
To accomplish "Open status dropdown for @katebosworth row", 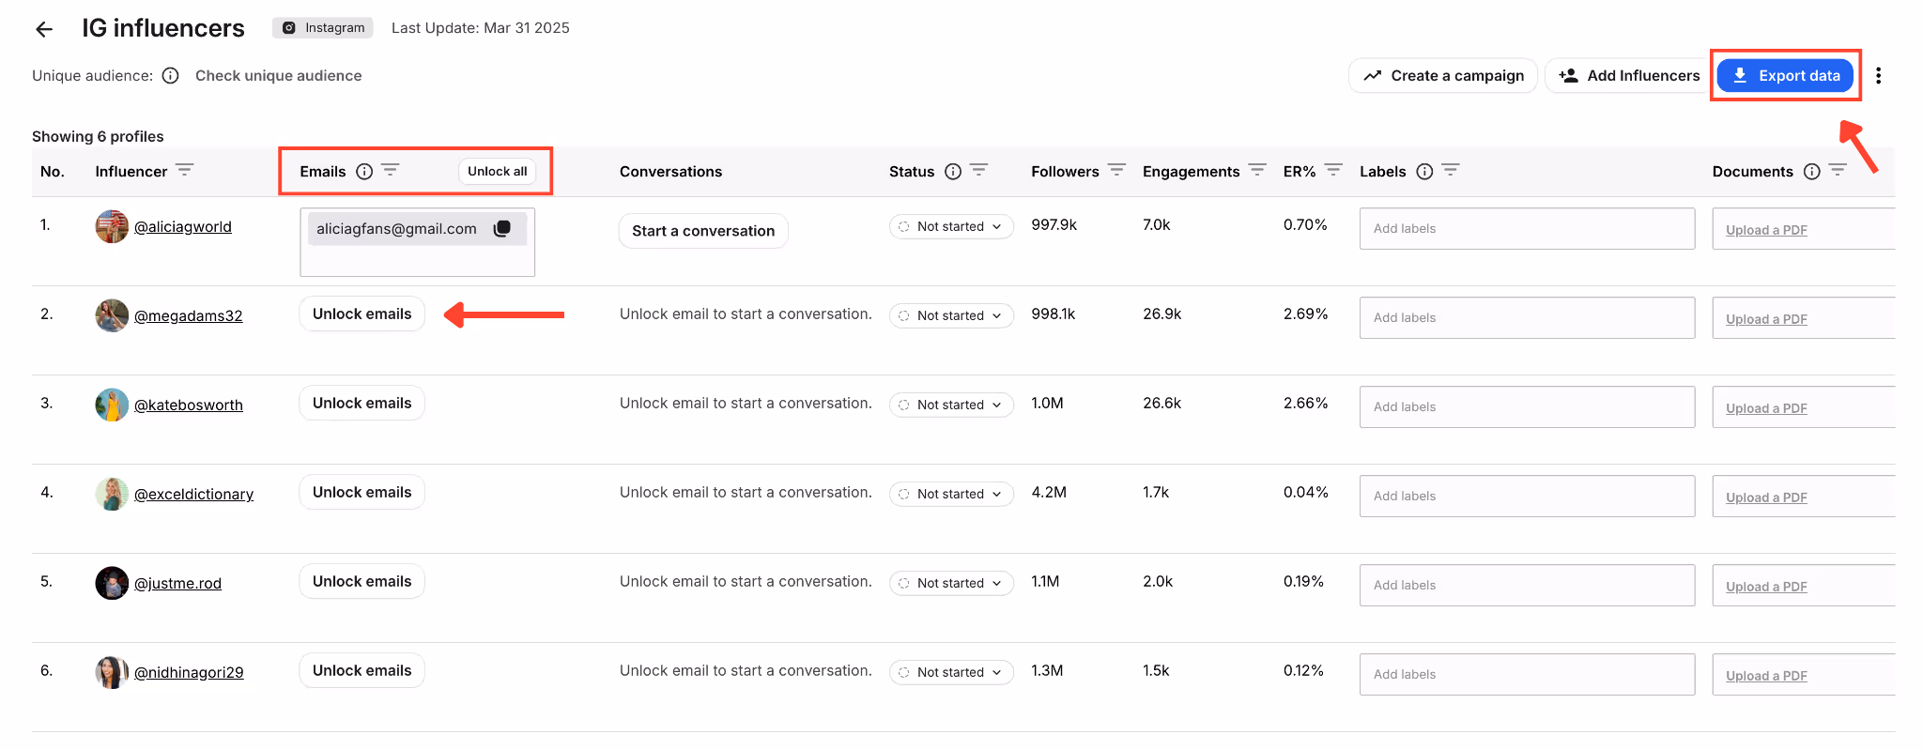I will click(951, 405).
